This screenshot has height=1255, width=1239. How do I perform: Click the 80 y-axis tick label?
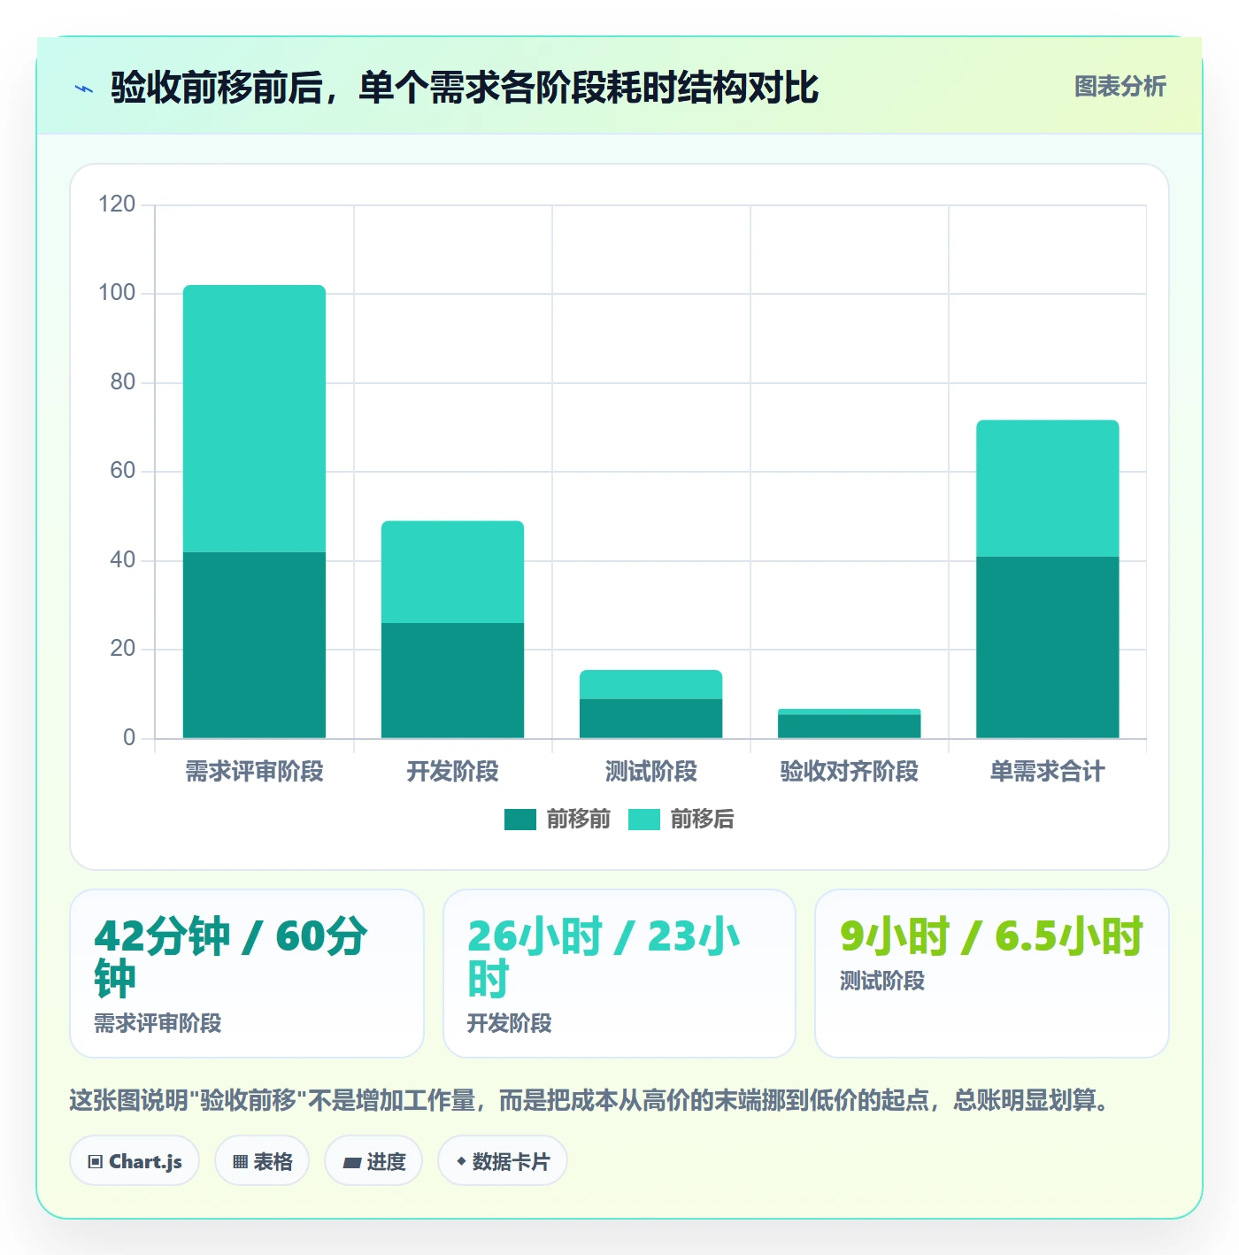[x=123, y=382]
